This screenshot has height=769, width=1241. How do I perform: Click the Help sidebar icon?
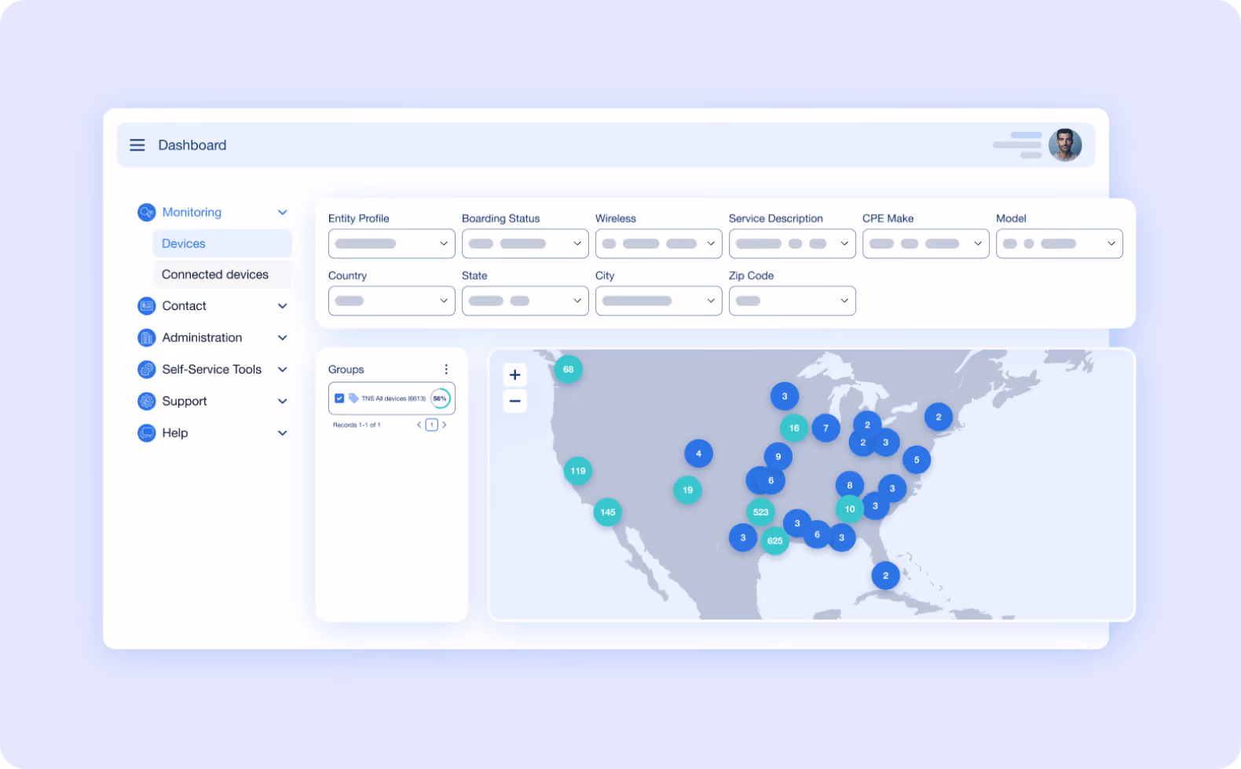coord(147,433)
